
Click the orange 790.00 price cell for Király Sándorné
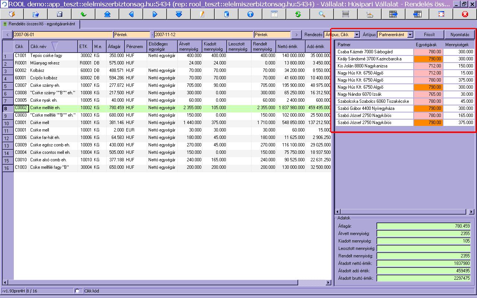(x=428, y=59)
